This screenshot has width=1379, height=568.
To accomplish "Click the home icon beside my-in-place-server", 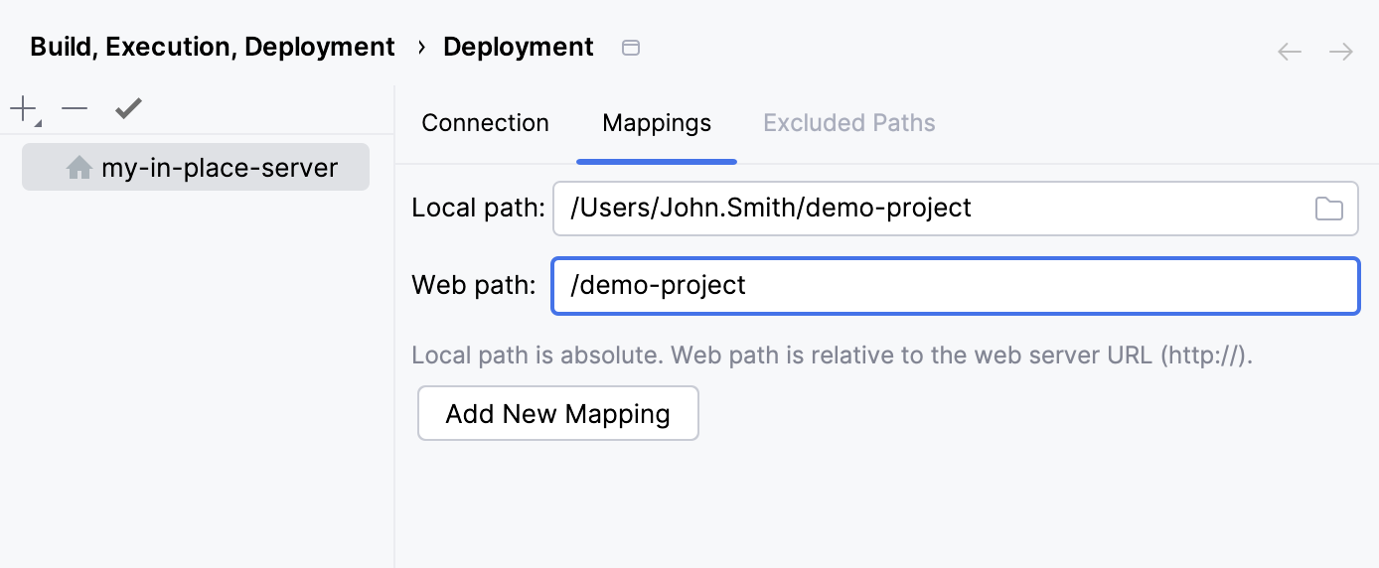I will click(x=79, y=168).
